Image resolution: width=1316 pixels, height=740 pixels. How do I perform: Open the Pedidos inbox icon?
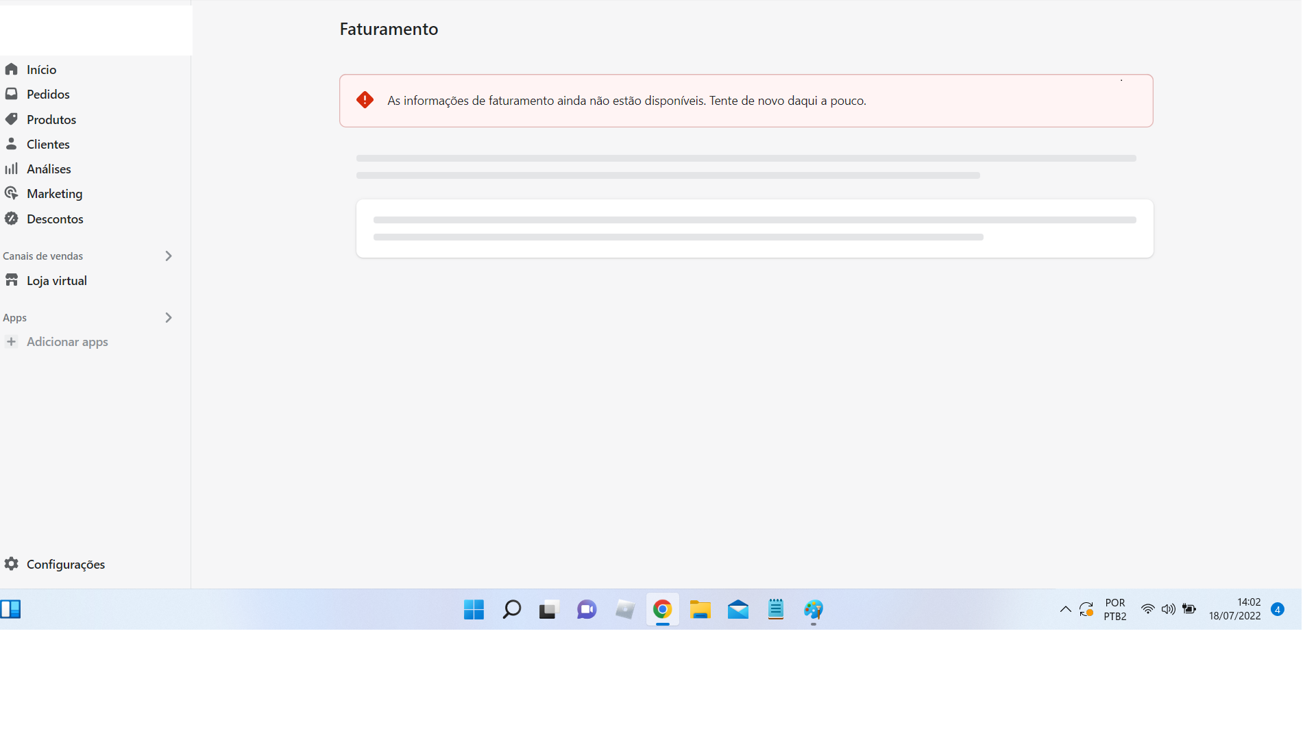tap(11, 94)
